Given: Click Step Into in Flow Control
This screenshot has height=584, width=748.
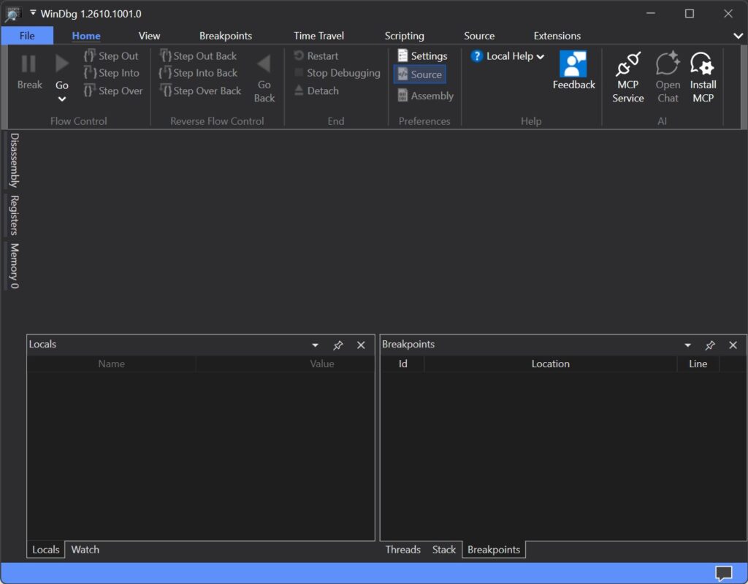Looking at the screenshot, I should click(112, 73).
